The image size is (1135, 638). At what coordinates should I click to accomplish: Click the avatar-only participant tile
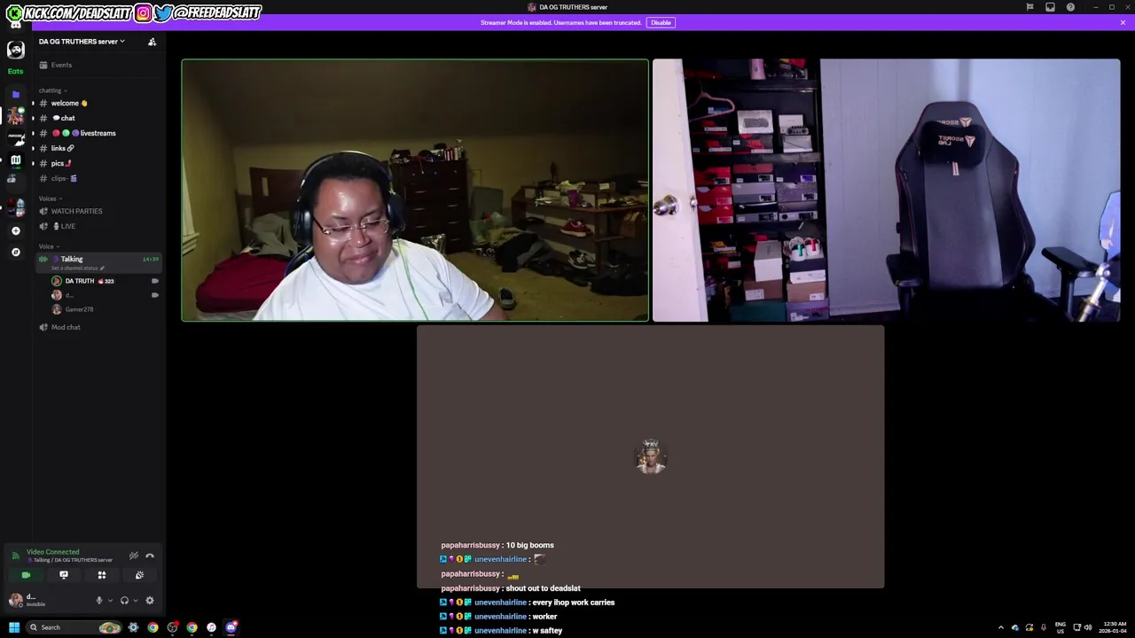(651, 457)
